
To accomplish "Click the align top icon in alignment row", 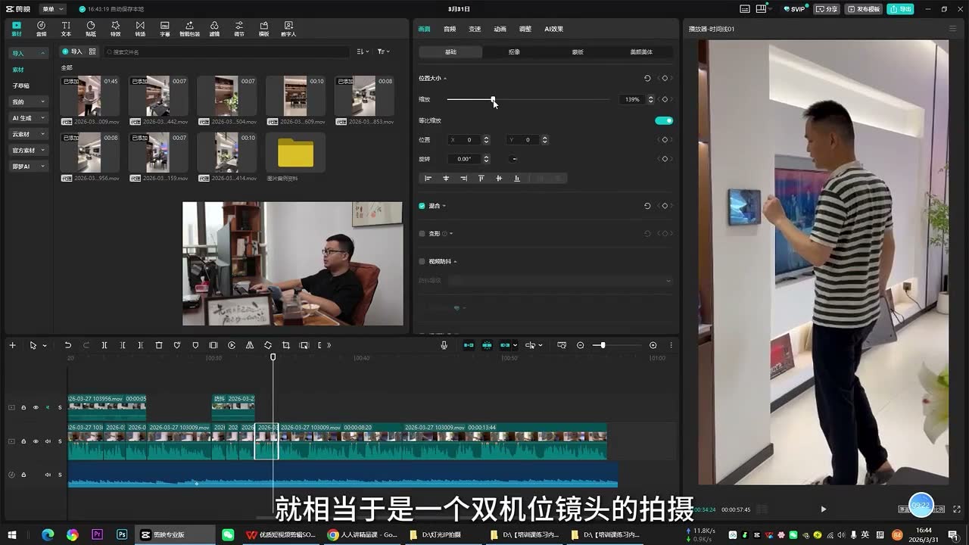I will (x=481, y=179).
